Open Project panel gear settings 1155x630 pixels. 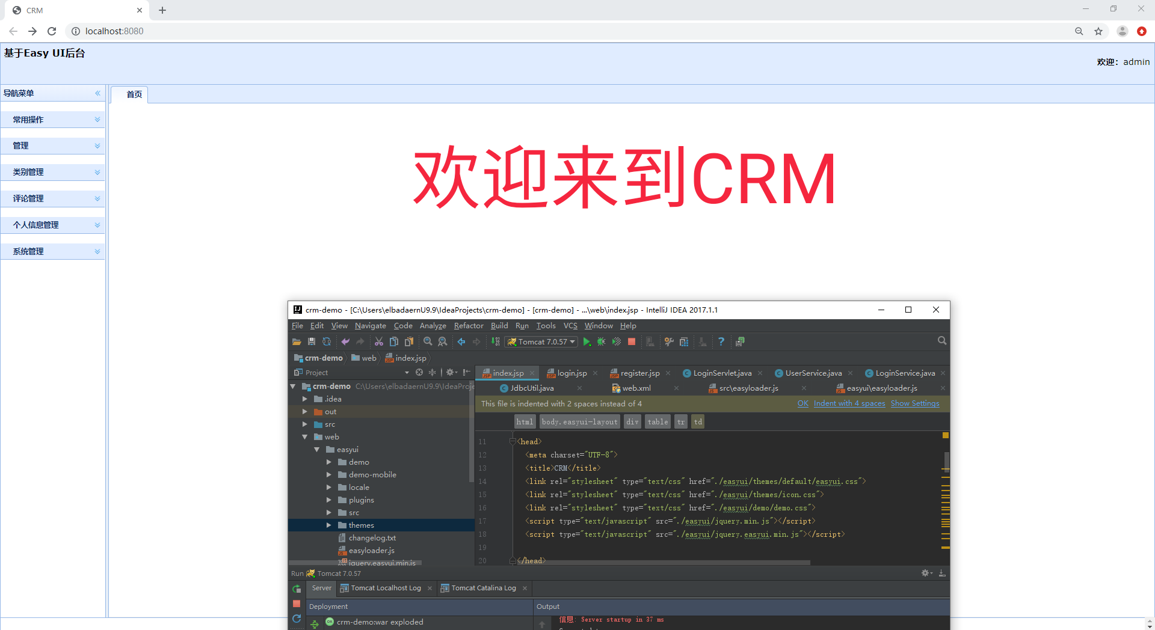(451, 372)
